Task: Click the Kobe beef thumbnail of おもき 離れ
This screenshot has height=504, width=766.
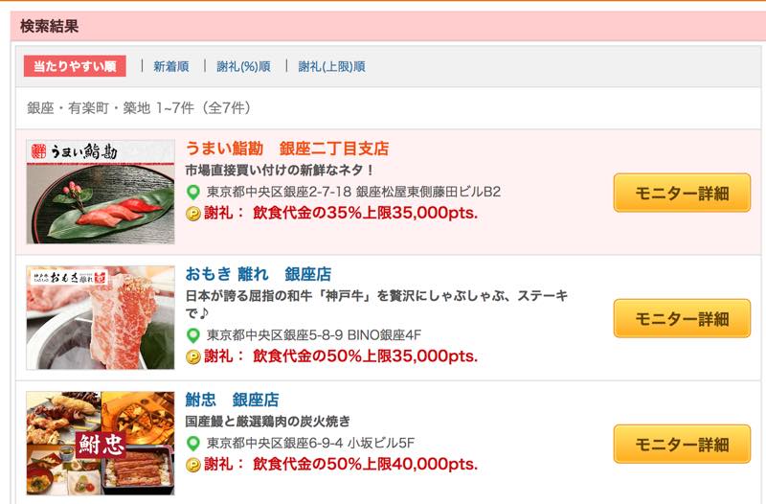Action: pos(101,318)
